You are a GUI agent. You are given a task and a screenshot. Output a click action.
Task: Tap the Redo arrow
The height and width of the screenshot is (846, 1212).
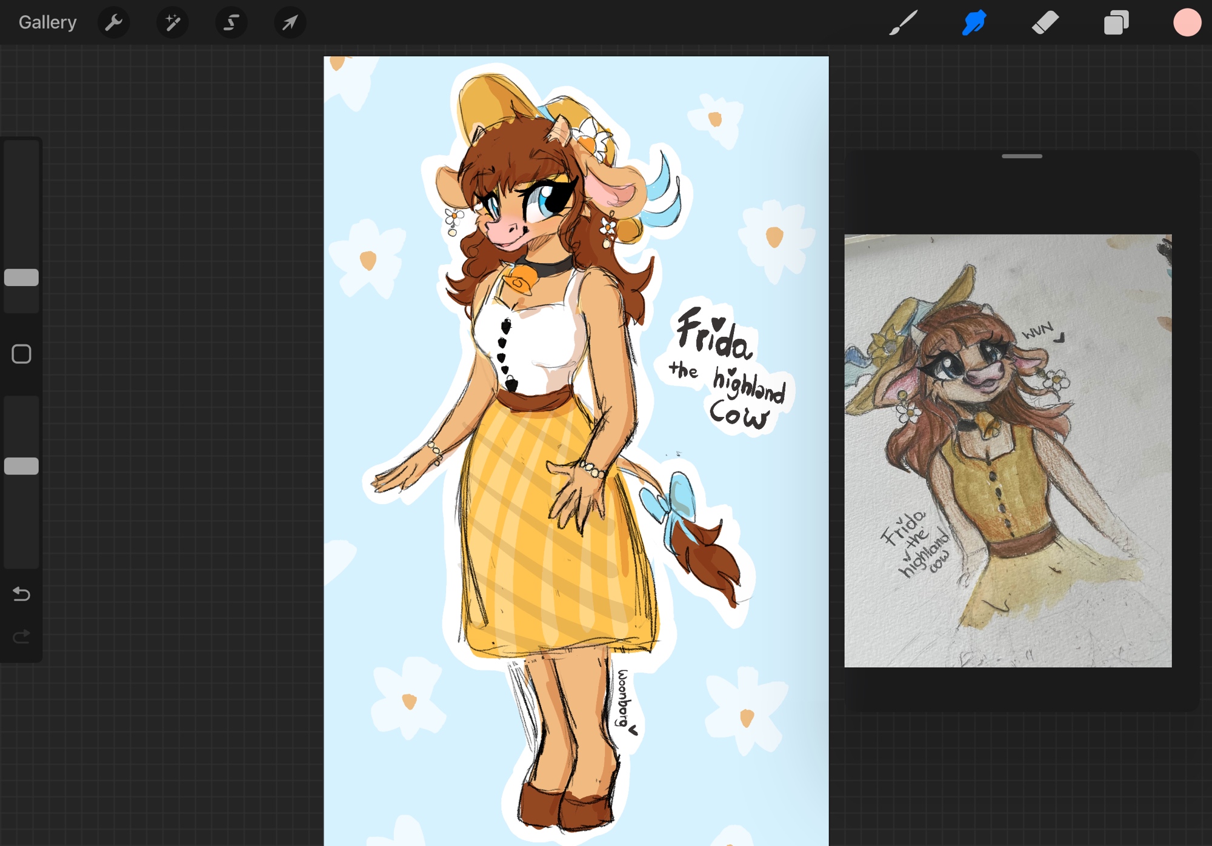point(21,636)
